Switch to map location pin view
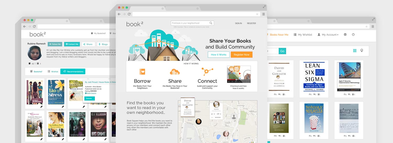393x143 pixels. (x=362, y=51)
